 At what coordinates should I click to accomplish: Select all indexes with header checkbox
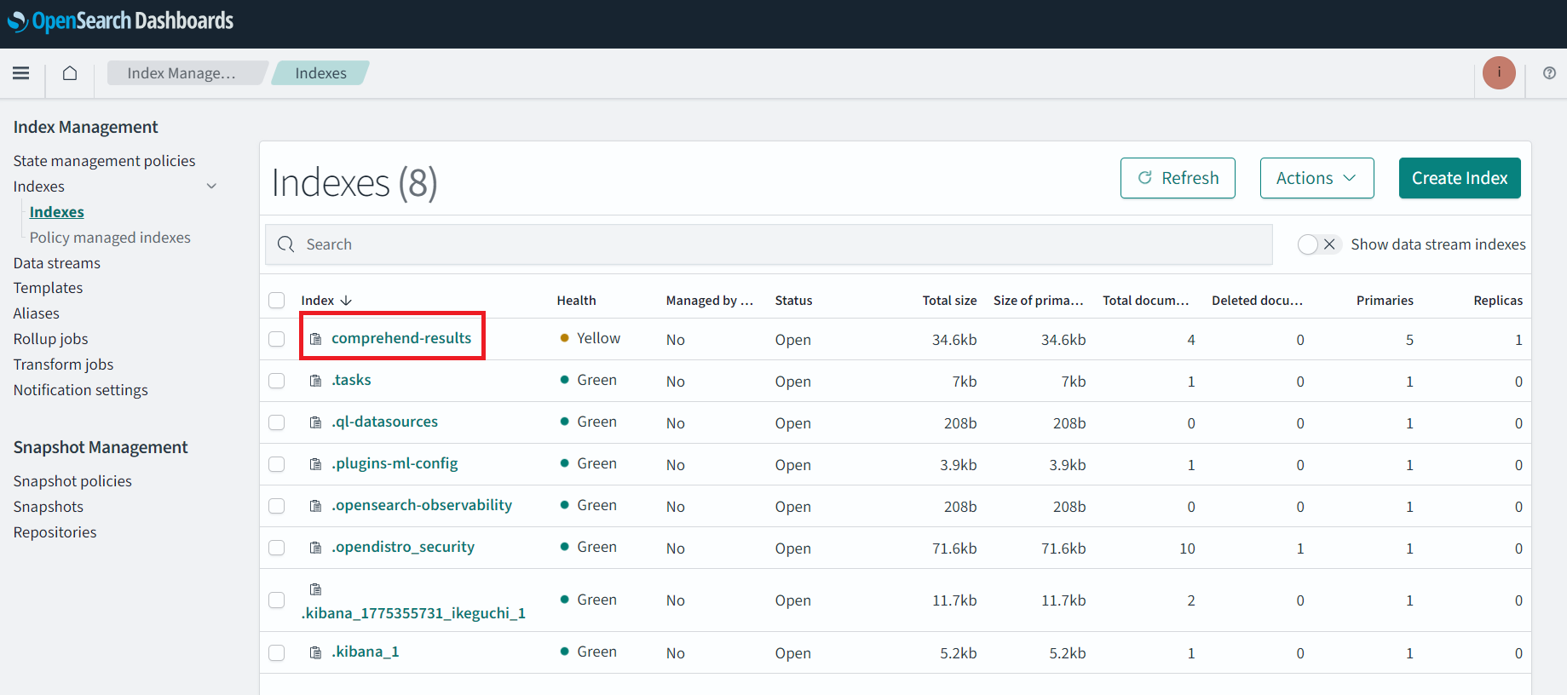coord(277,300)
